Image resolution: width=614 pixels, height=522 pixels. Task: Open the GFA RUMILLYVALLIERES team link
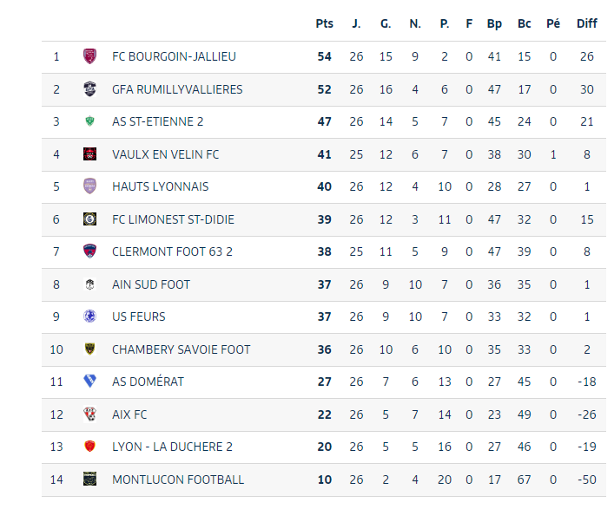click(177, 89)
